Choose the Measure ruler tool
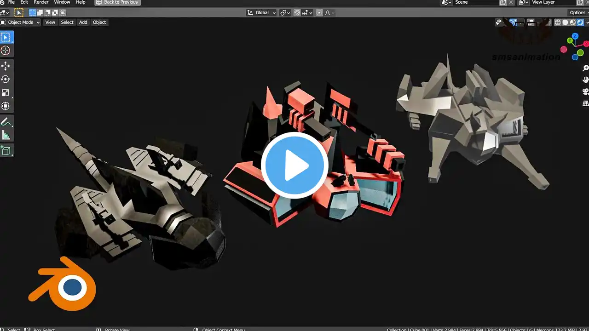589x331 pixels. click(x=6, y=135)
